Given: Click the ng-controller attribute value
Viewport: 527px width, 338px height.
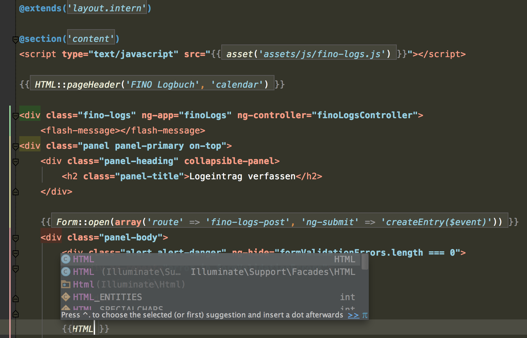Looking at the screenshot, I should [x=365, y=115].
